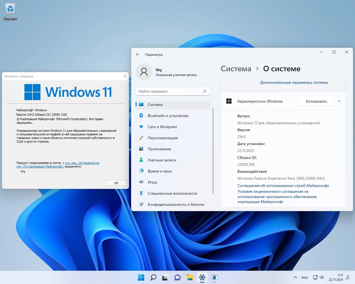Open Время и язык settings
This screenshot has width=355, height=284.
pos(173,171)
